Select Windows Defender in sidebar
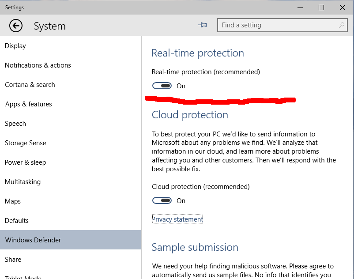 71,240
